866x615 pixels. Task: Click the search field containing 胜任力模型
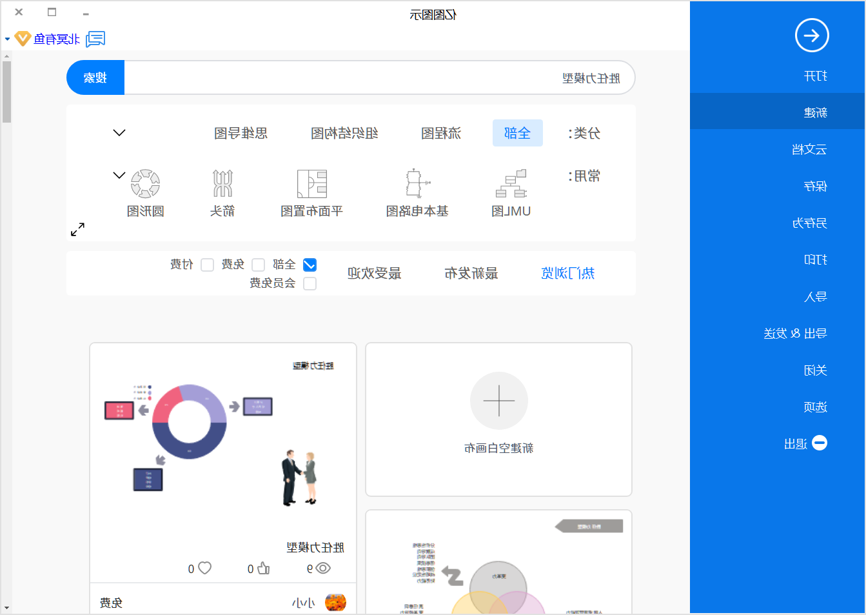(x=380, y=77)
